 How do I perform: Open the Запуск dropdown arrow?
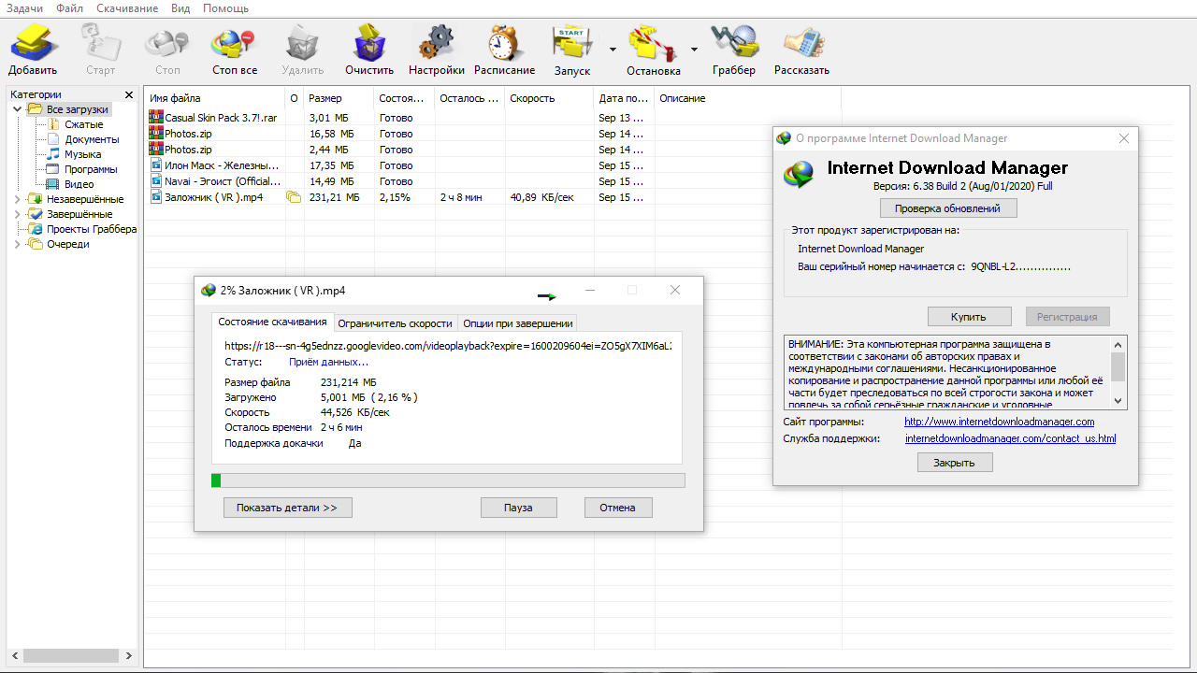pyautogui.click(x=613, y=49)
